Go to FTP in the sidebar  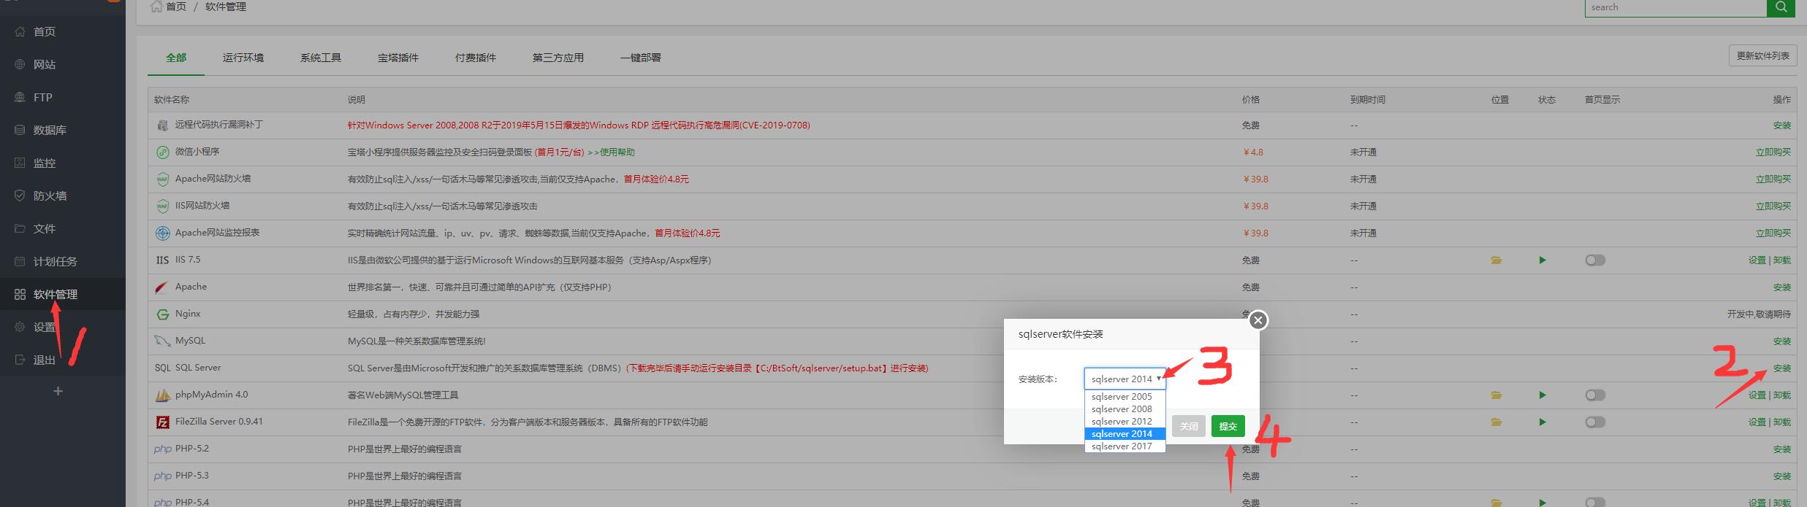click(x=43, y=97)
